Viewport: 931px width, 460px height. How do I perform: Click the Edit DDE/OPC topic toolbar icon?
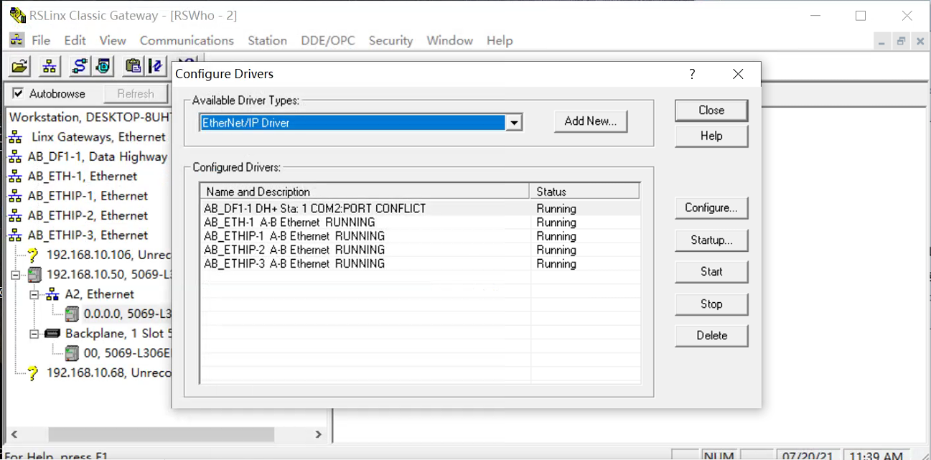coord(156,66)
